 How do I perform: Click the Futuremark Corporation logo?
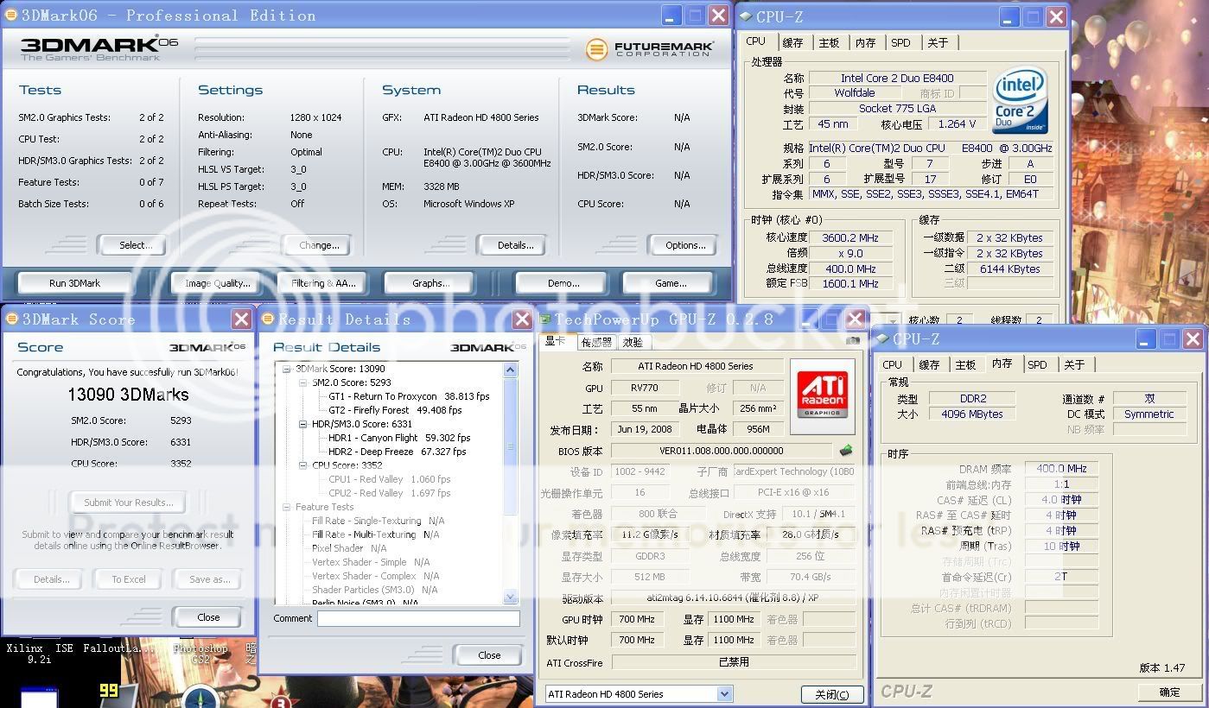[649, 49]
